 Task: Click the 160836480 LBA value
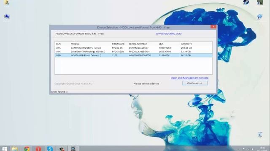click(x=165, y=52)
